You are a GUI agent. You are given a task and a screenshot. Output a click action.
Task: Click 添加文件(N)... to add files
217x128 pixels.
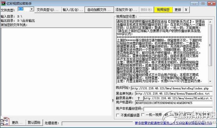pyautogui.click(x=126, y=10)
